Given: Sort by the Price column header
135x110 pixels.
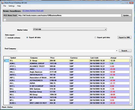Looking at the screenshot, I should 59,58.
